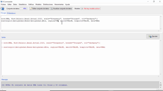Click down arrow of Mensajes scrollbar
The height and width of the screenshot is (91, 163).
(x=161, y=87)
